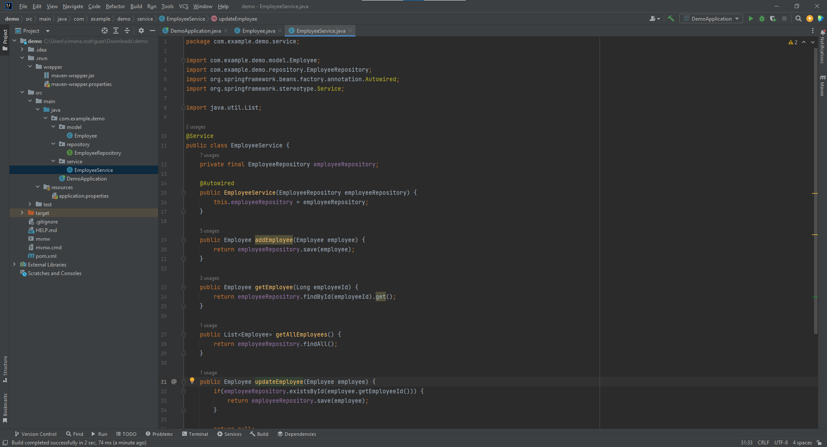Click the Collapse All icon in Project panel
The width and height of the screenshot is (827, 447).
pos(127,31)
